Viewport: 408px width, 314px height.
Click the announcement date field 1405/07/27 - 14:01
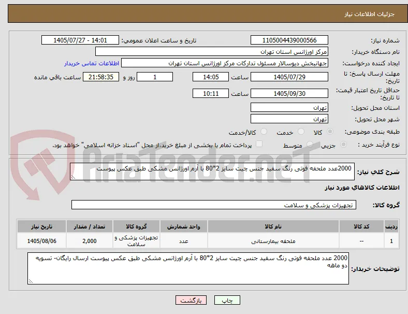(x=80, y=40)
